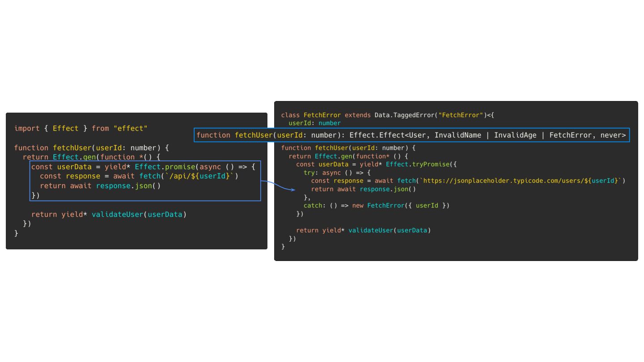Viewport: 644px width, 362px height.
Task: Click "never>" at the signature's end
Action: [x=613, y=135]
